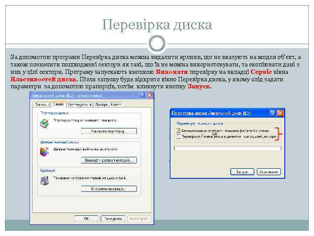Screen dimensions: 314x236
Task: Click Дефрагментація диска group label
Action: 59,142
